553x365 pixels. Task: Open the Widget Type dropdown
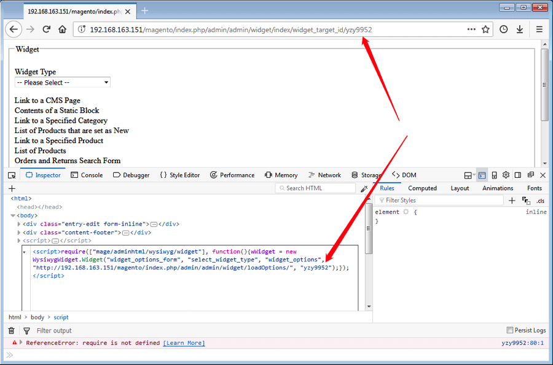[62, 82]
